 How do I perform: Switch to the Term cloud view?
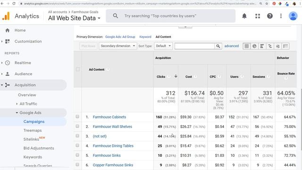point(278,46)
